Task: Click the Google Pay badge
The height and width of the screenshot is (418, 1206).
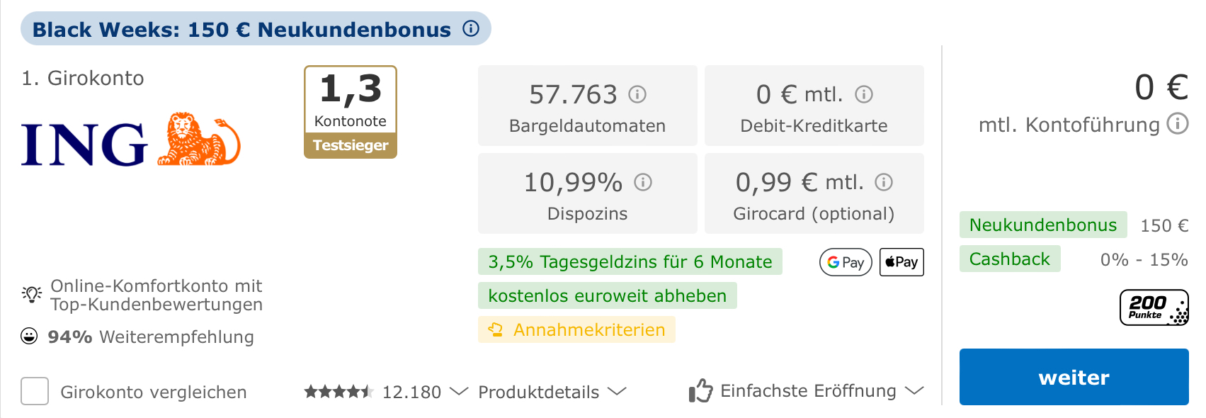Action: 846,262
